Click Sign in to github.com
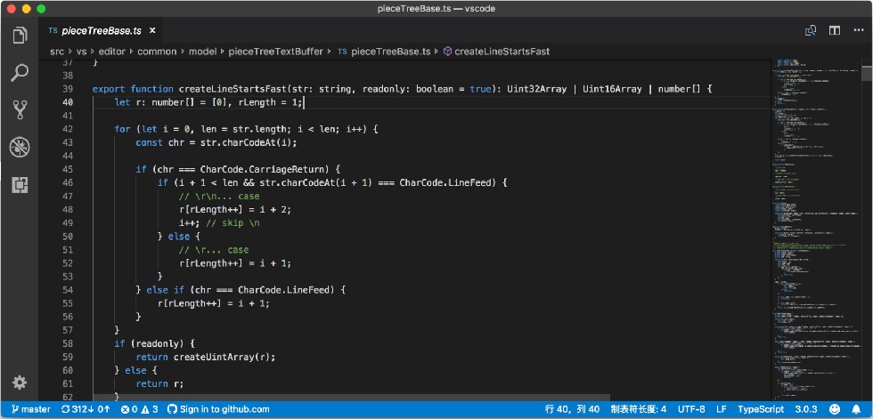The height and width of the screenshot is (419, 873). pos(218,409)
